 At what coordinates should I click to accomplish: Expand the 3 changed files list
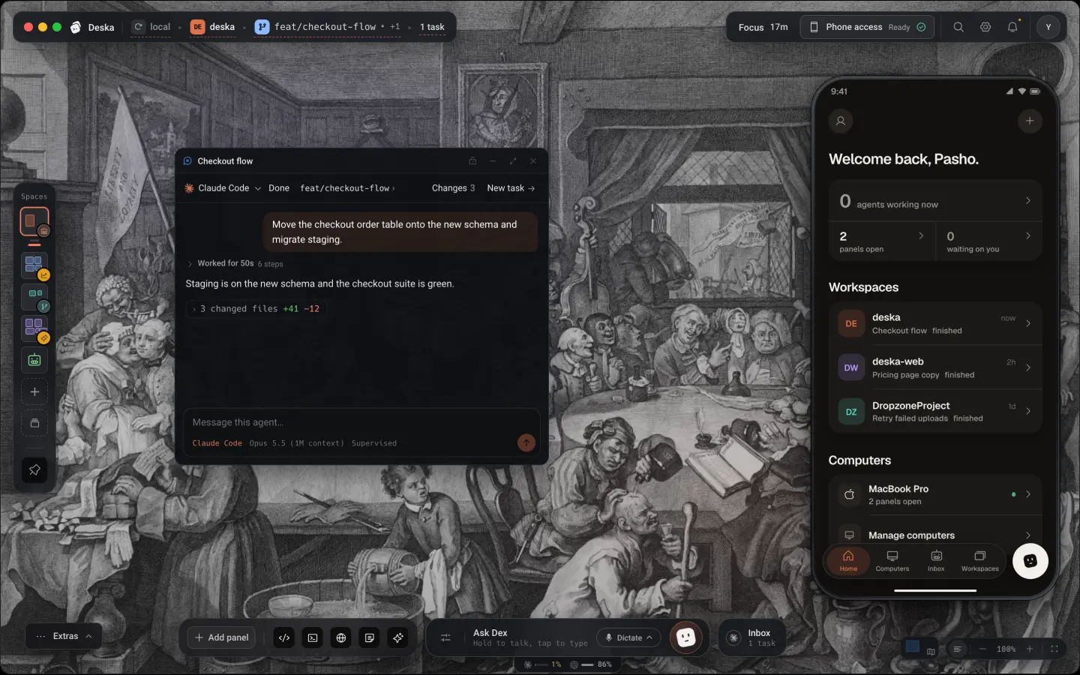[256, 308]
